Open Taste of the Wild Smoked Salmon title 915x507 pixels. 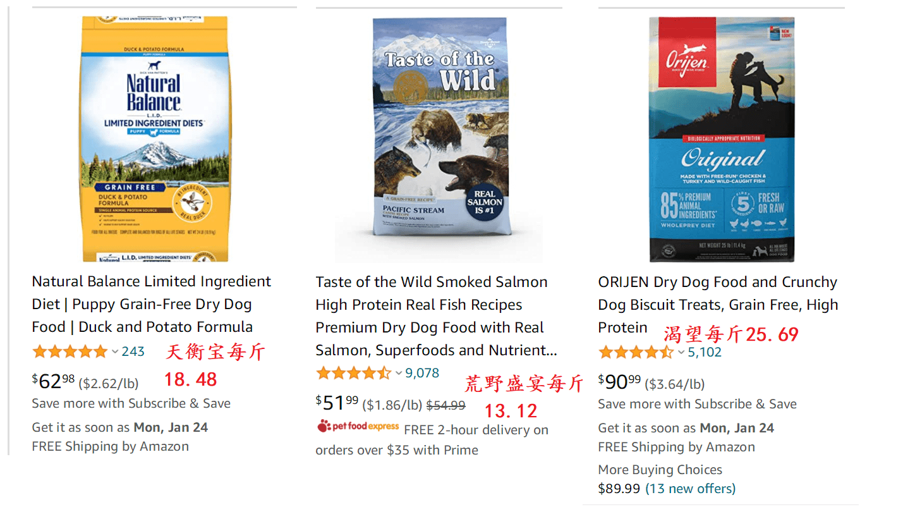pyautogui.click(x=436, y=316)
